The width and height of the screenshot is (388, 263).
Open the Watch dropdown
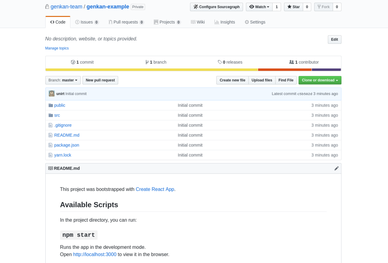coord(259,7)
